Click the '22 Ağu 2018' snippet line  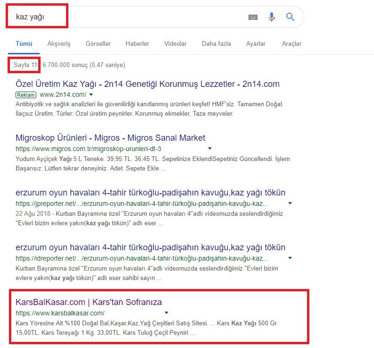pyautogui.click(x=149, y=213)
